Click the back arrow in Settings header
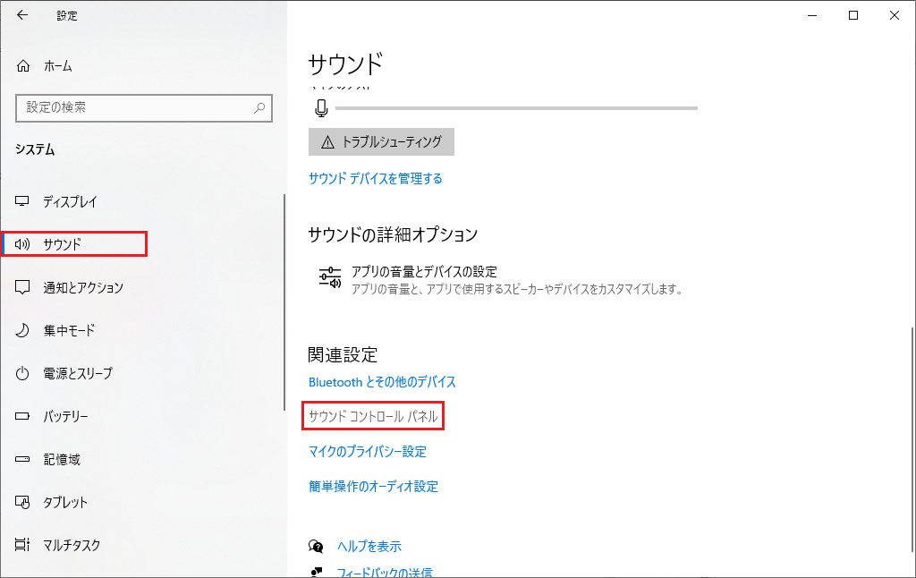 click(22, 15)
